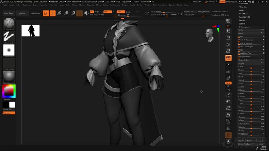Click the AAHalf icon
Image resolution: width=269 pixels, height=151 pixels.
coord(228,51)
